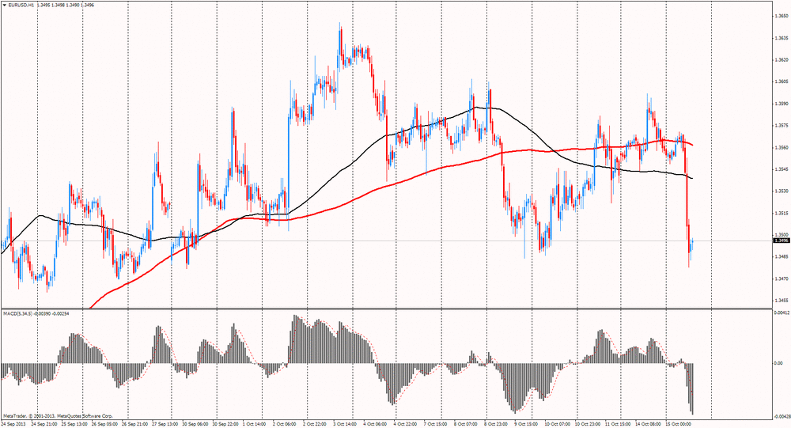This screenshot has width=791, height=428.
Task: Click the 15 Oct 00:00 time label
Action: 679,424
